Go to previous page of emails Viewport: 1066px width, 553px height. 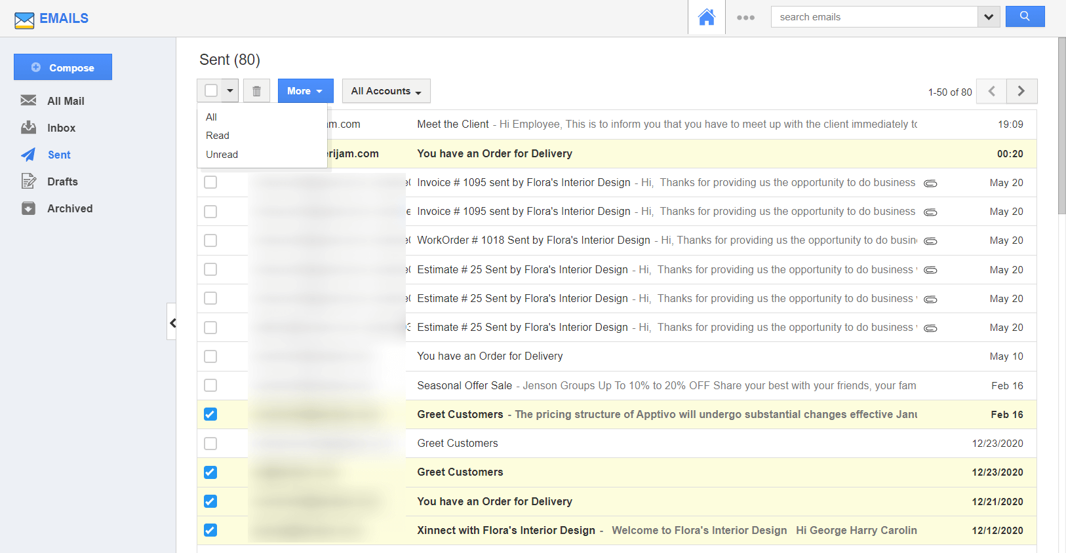point(992,91)
